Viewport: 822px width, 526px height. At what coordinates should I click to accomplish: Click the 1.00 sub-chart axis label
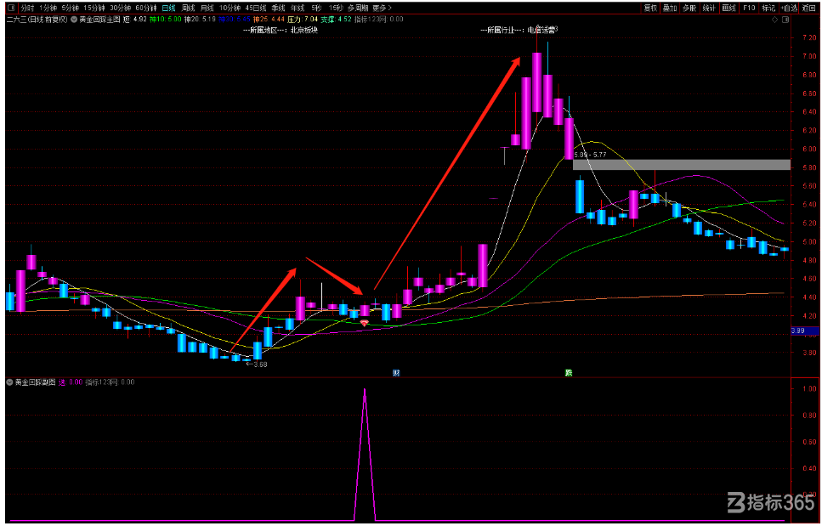(809, 388)
